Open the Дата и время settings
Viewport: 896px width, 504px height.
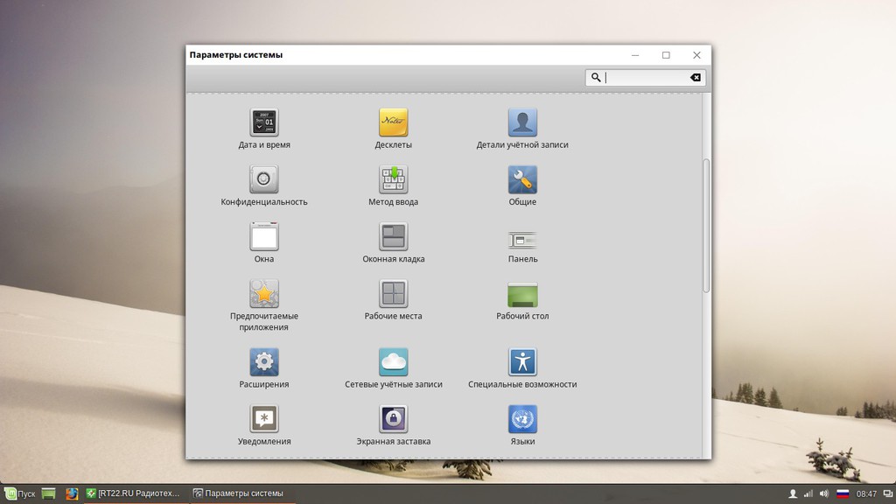point(264,123)
